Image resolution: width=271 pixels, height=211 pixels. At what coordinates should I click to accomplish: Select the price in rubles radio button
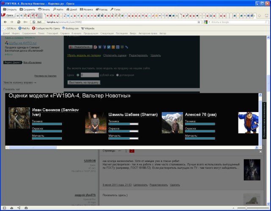pos(77,75)
